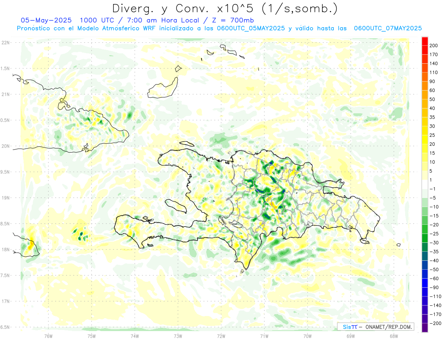Select the '69W' longitude label
442x341 pixels.
coord(351,335)
